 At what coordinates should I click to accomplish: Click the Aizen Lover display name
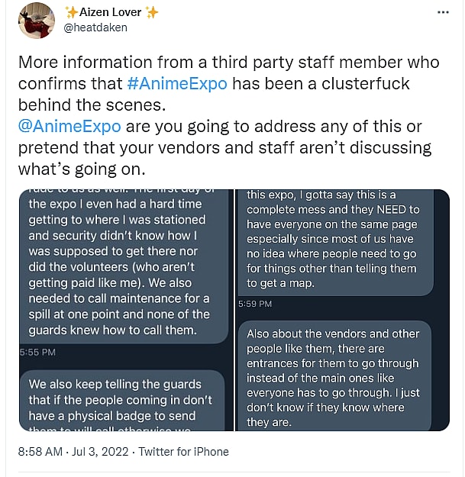pyautogui.click(x=111, y=13)
